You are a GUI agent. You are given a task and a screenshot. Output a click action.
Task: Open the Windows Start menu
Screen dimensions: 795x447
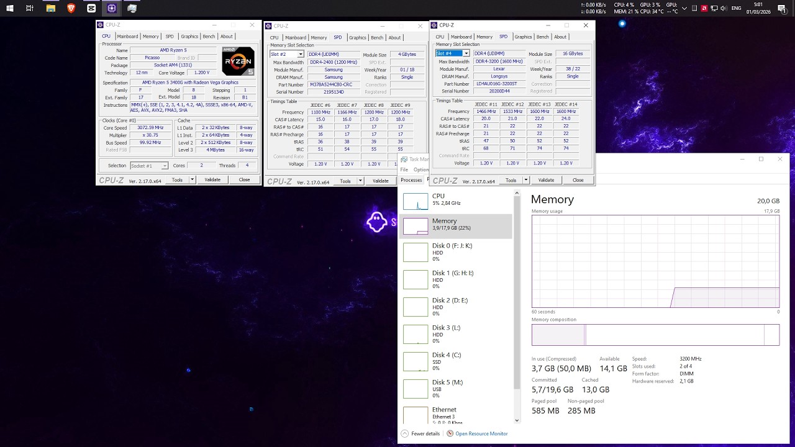click(9, 8)
